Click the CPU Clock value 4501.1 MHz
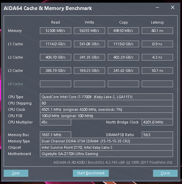182x184 pixels. pyautogui.click(x=106, y=109)
